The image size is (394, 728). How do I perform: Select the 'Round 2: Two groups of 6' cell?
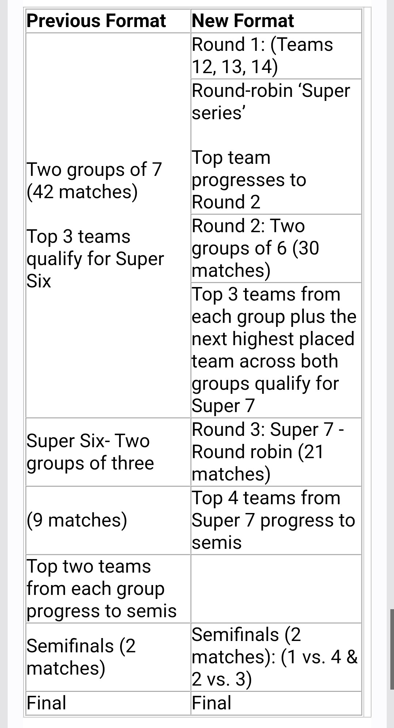pos(276,248)
